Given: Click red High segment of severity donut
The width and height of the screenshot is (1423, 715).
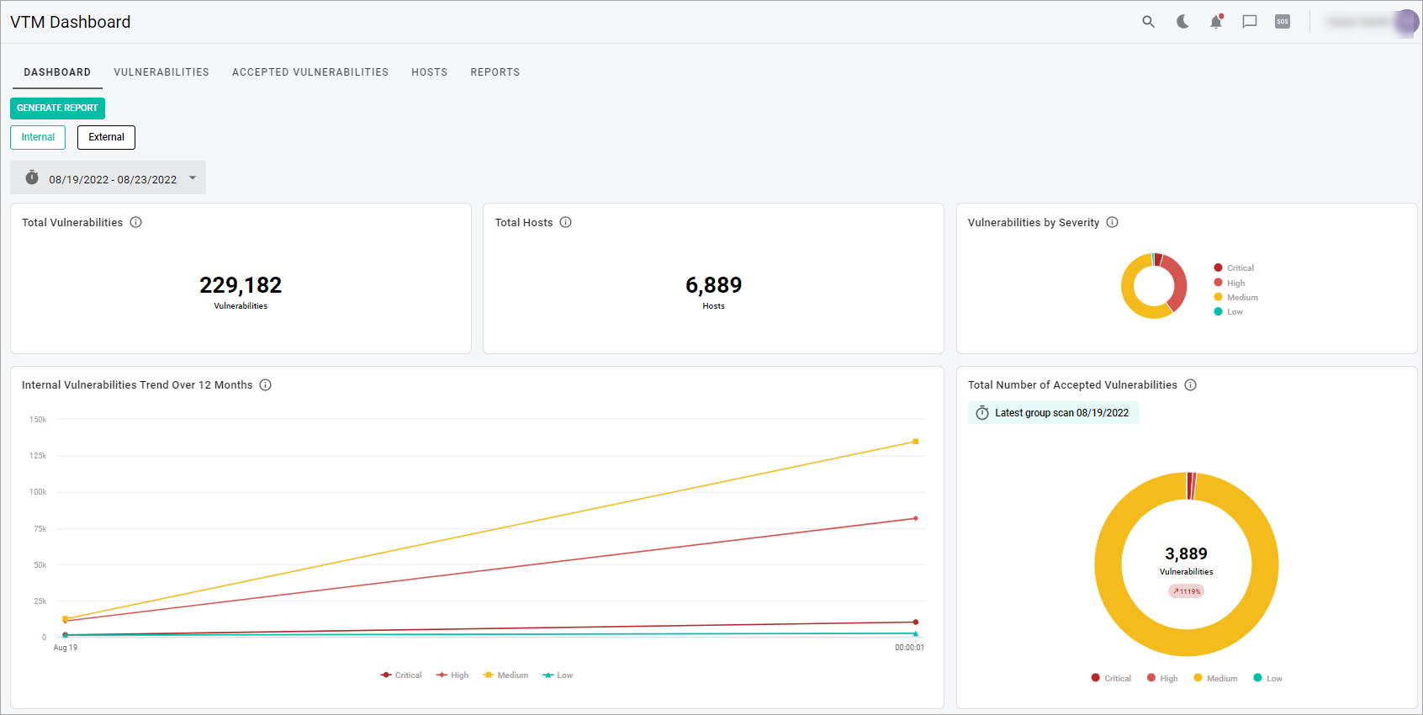Looking at the screenshot, I should 1177,282.
